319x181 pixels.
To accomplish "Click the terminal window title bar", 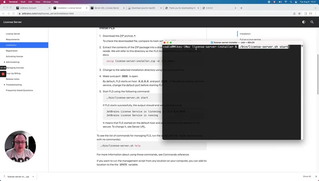I will (x=232, y=42).
